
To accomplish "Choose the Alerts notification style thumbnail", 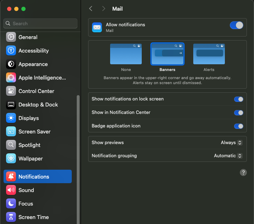I will pyautogui.click(x=209, y=54).
